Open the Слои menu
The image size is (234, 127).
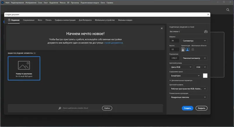(40, 3)
